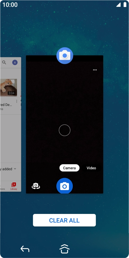
Task: Tap the blue shutter button
Action: tap(64, 186)
